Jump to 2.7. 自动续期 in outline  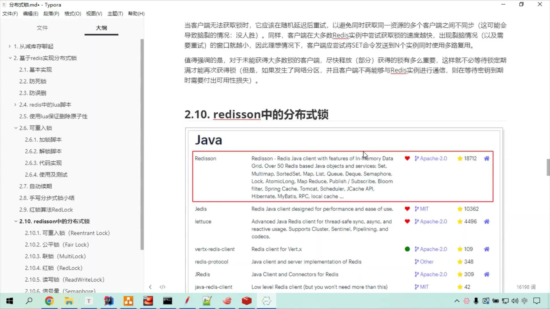pyautogui.click(x=36, y=186)
